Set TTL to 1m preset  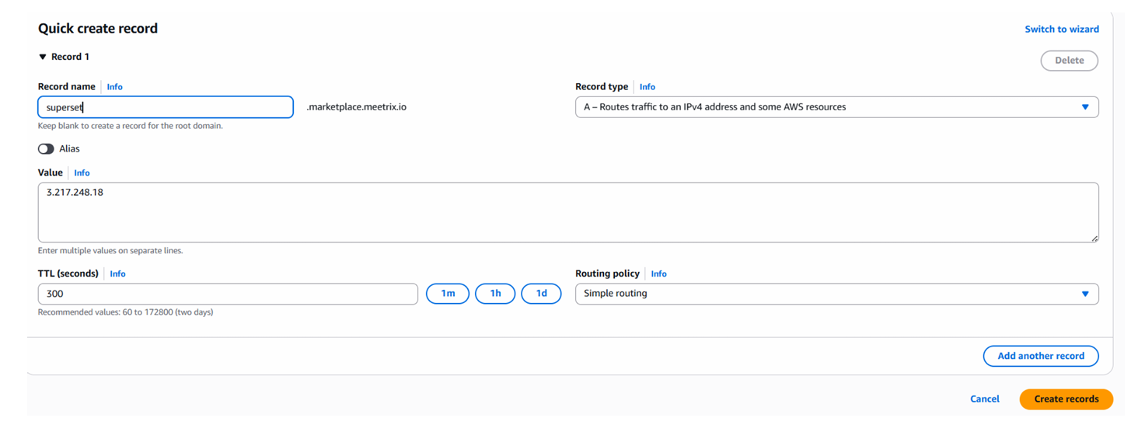click(448, 294)
